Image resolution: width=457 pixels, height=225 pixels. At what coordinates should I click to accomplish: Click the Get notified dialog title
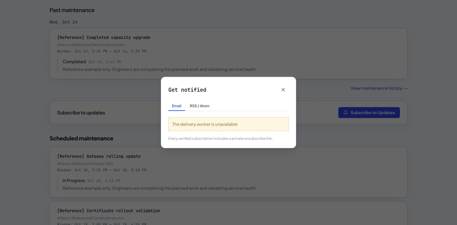tap(187, 90)
